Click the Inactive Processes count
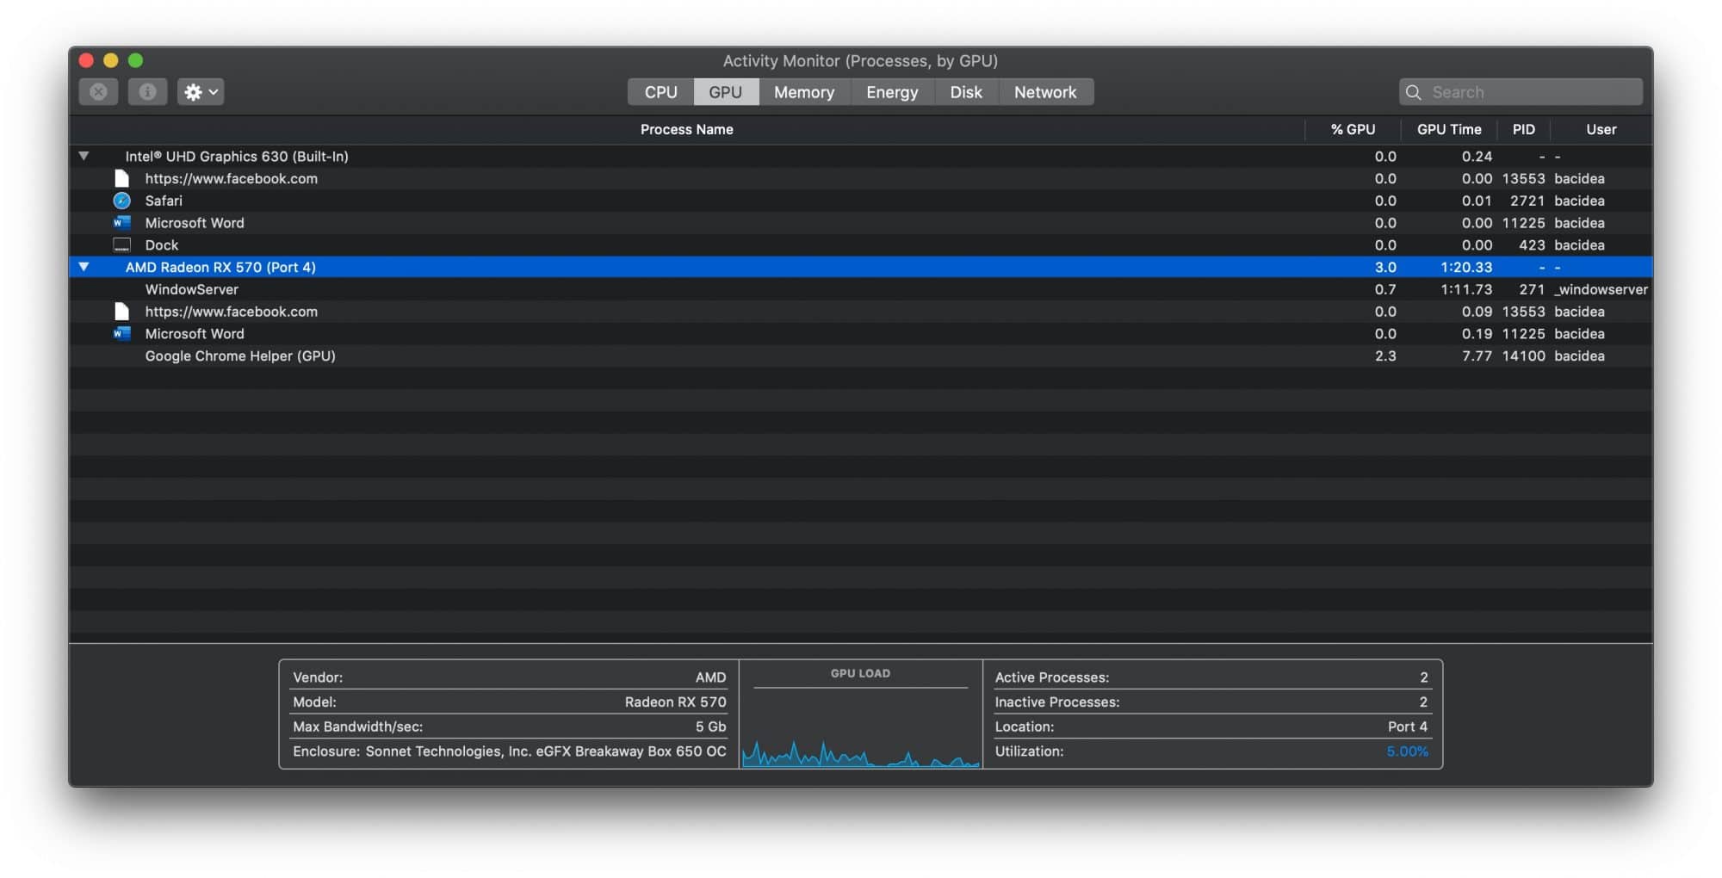 coord(1423,702)
